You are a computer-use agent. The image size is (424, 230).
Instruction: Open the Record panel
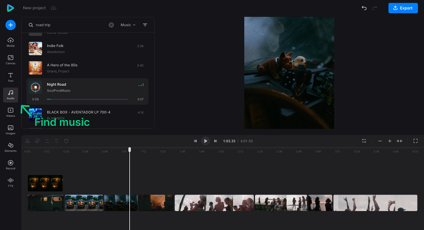pos(11,165)
